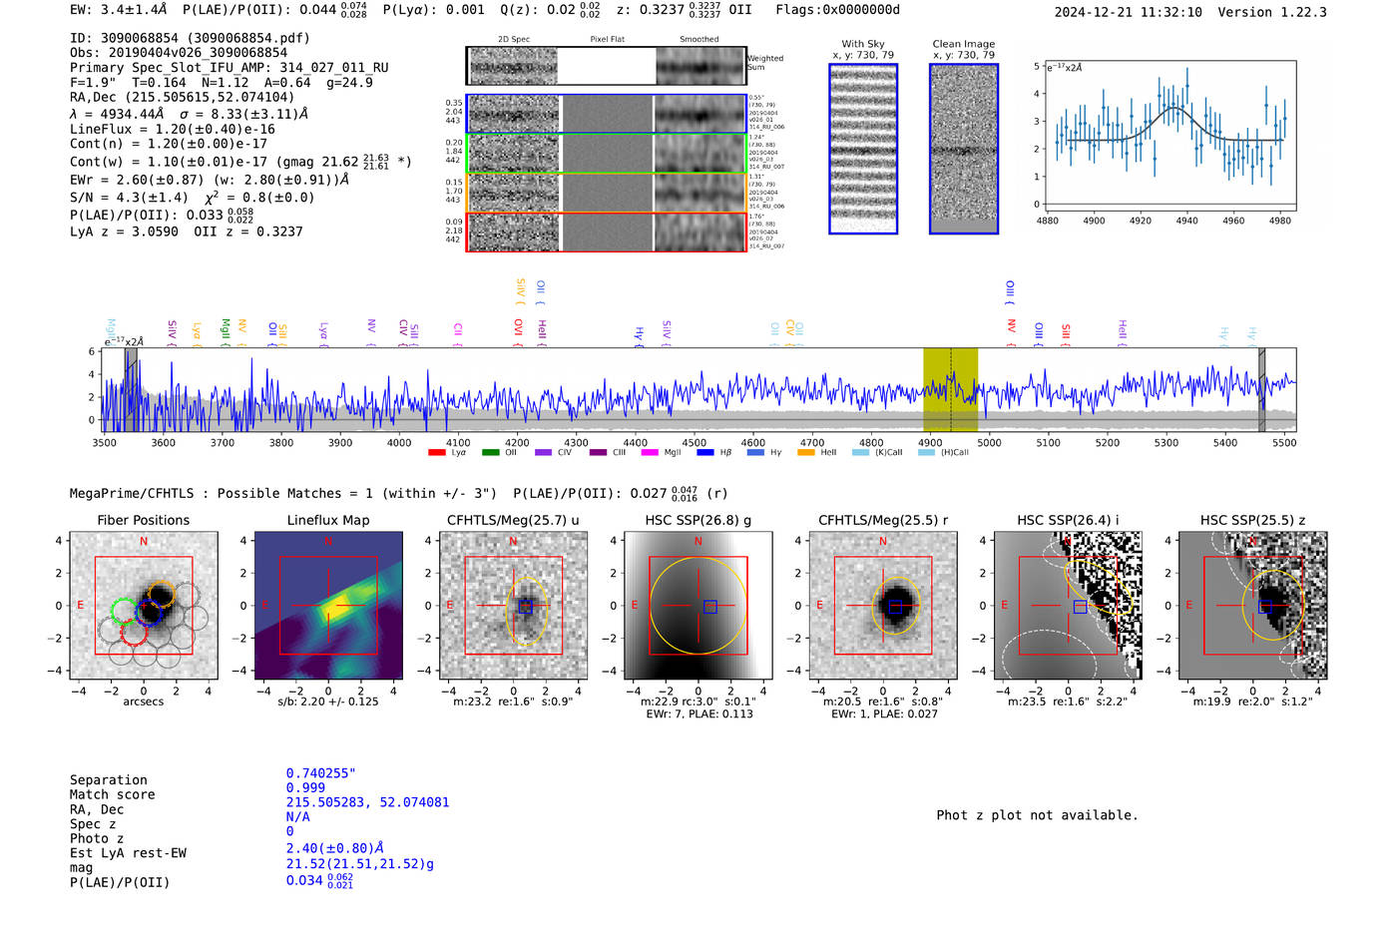The width and height of the screenshot is (1397, 951).
Task: Click the purple CIV legend swatch
Action: (543, 453)
